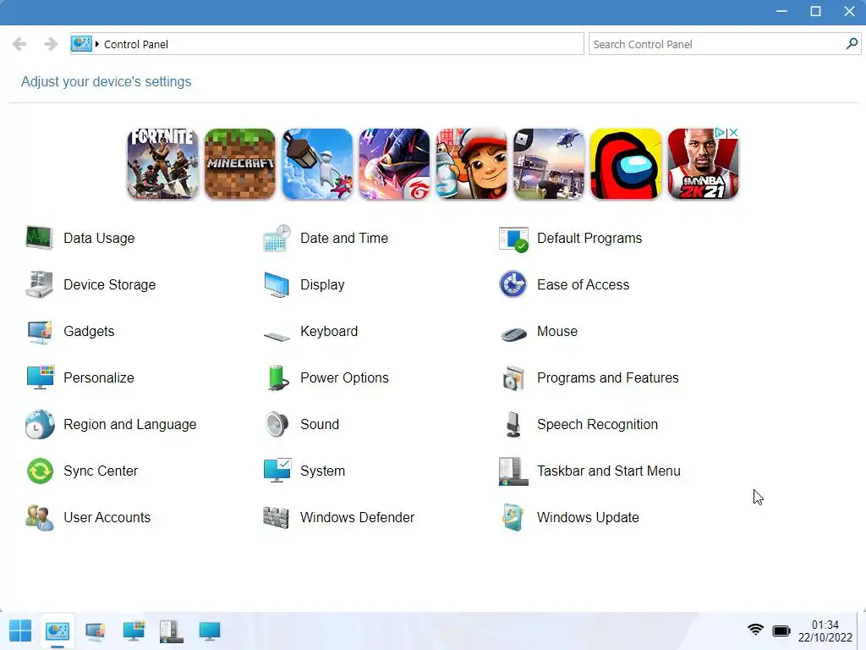
Task: Open the Region and Language globe icon
Action: (x=39, y=425)
